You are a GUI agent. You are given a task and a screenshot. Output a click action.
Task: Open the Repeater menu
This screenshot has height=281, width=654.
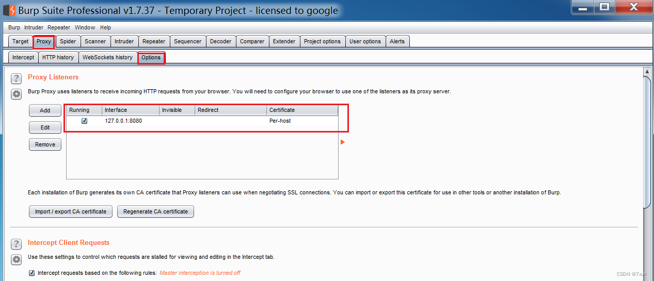click(59, 27)
